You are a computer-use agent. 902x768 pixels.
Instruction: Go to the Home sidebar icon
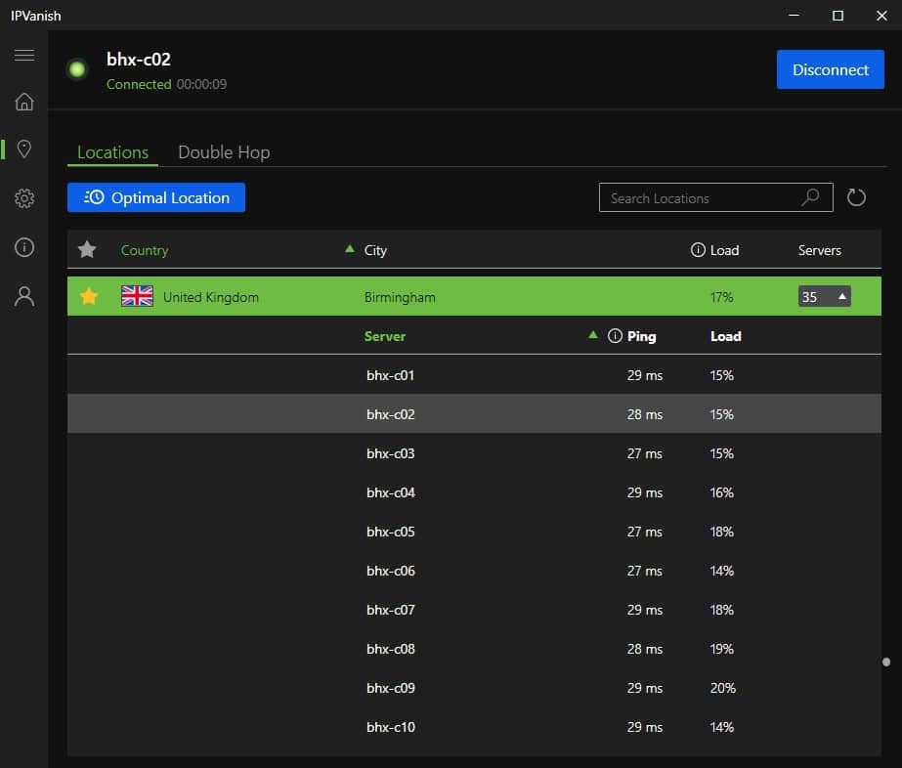click(x=24, y=102)
